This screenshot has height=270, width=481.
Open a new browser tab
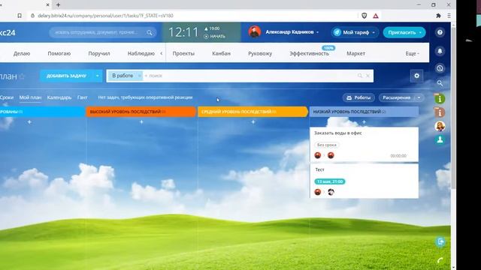[58, 4]
